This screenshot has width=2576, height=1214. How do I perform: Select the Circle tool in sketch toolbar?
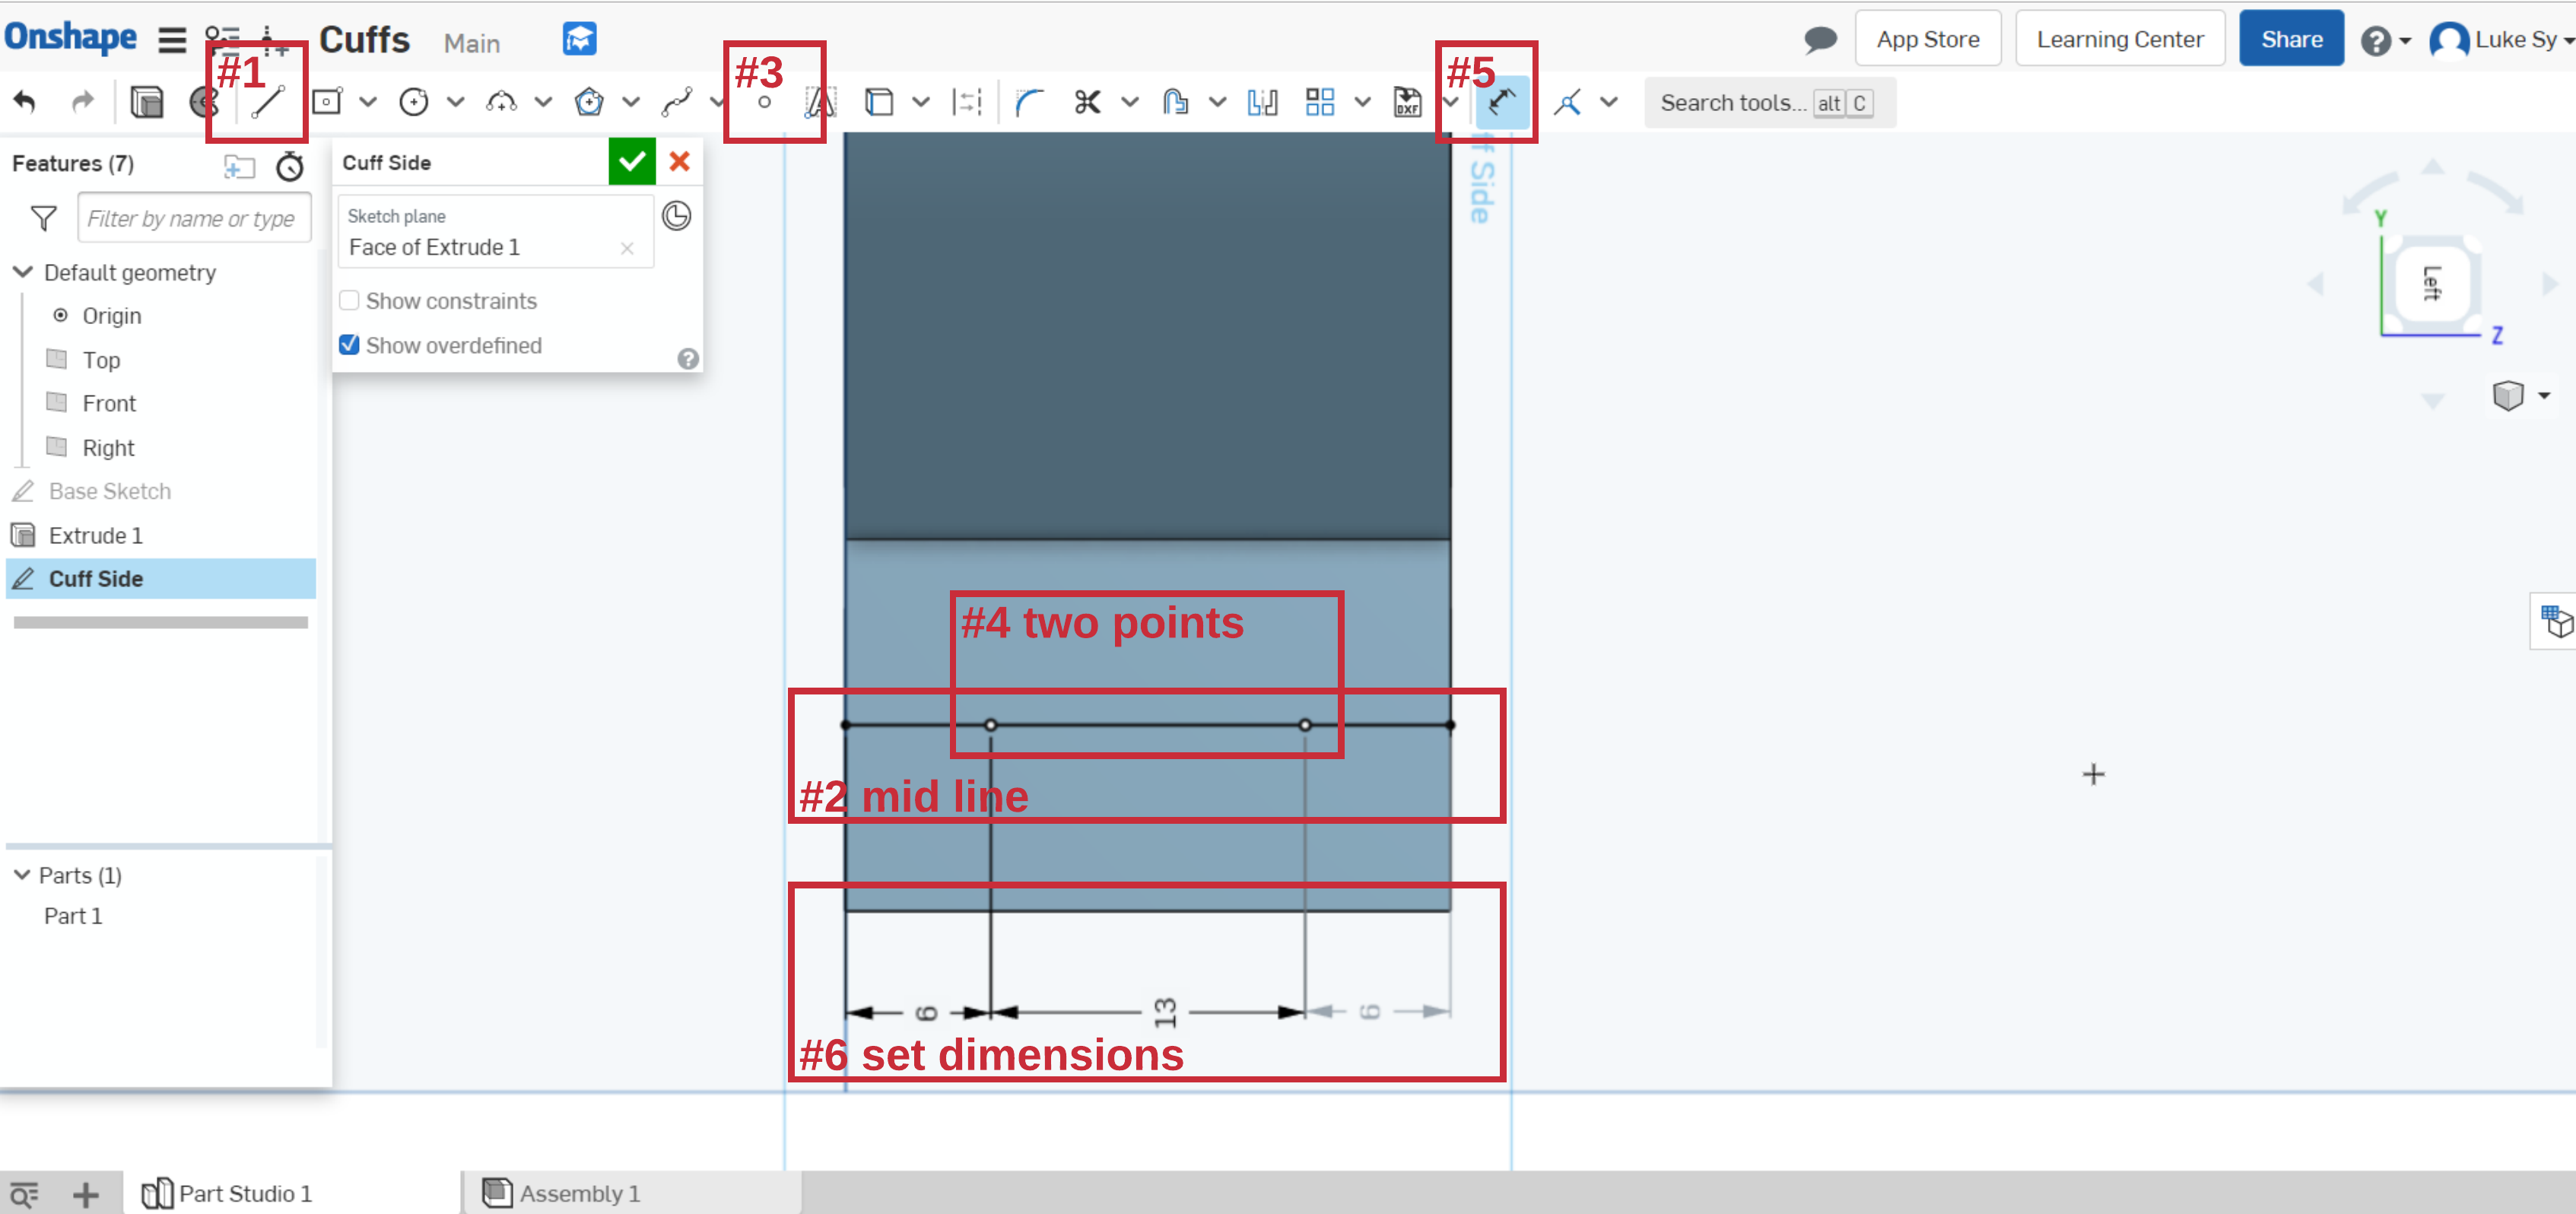pyautogui.click(x=415, y=102)
